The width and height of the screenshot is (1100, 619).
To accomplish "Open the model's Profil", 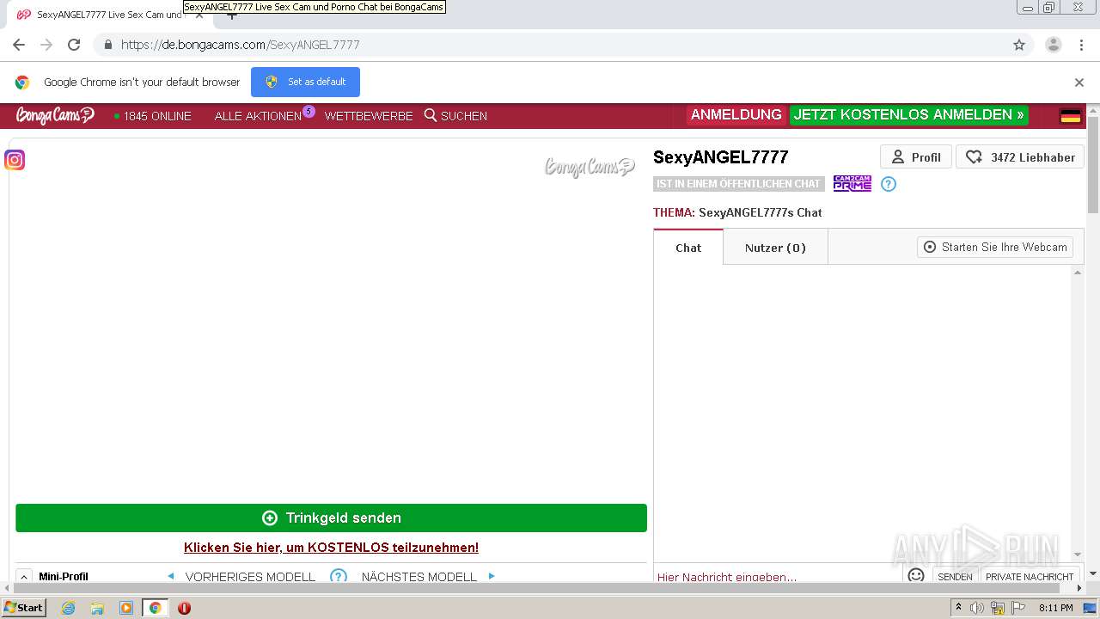I will 916,157.
